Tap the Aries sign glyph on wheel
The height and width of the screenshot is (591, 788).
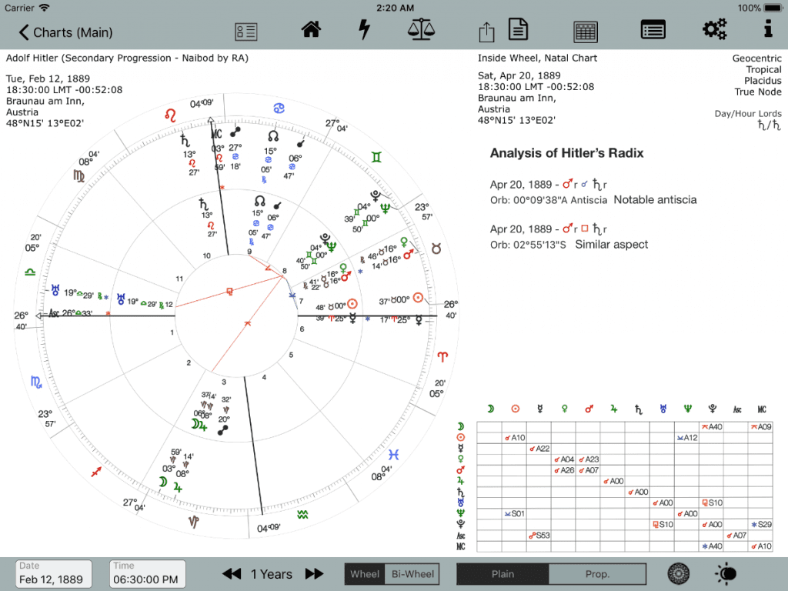(x=442, y=357)
